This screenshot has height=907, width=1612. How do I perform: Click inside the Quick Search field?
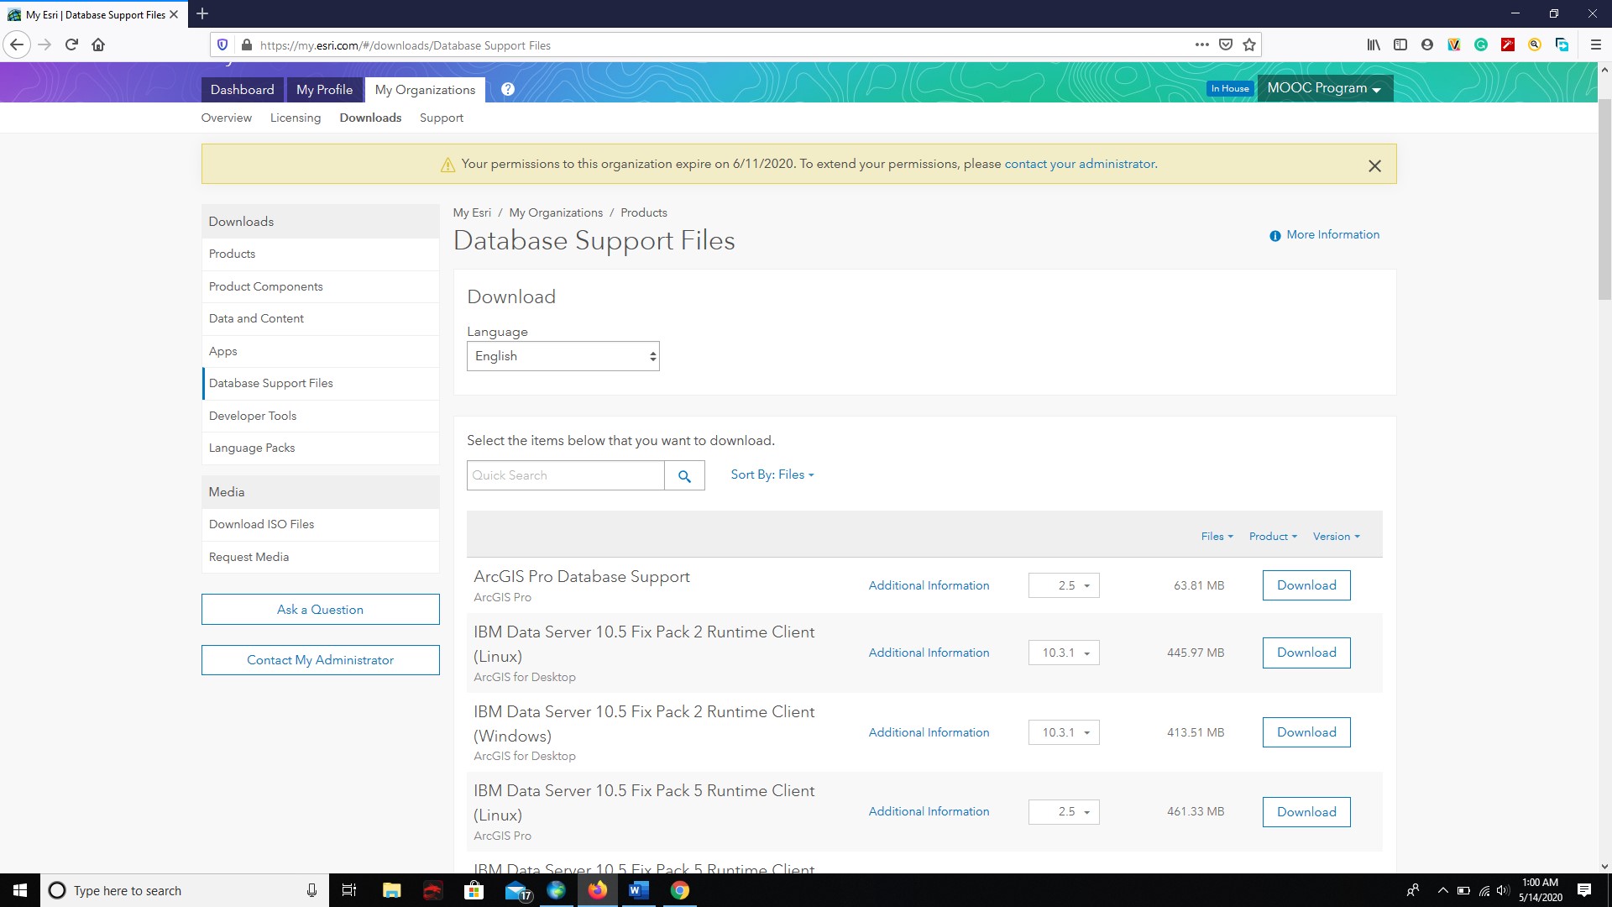(565, 475)
